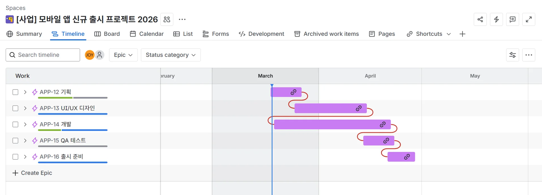The image size is (542, 195).
Task: Click the team members icon beside title
Action: coord(167,19)
